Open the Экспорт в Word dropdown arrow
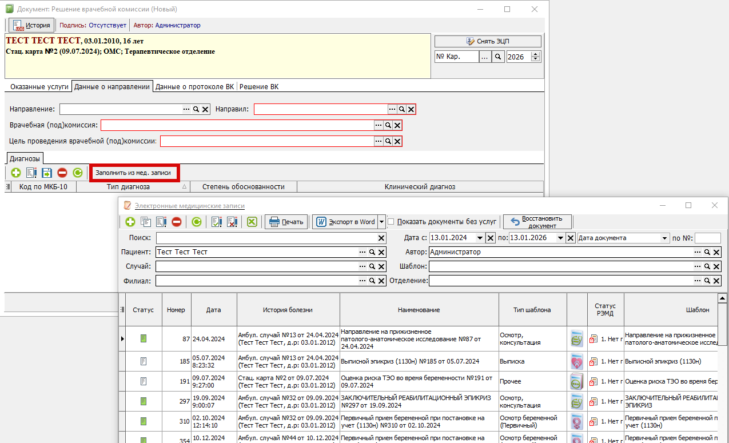The image size is (729, 443). [x=381, y=222]
